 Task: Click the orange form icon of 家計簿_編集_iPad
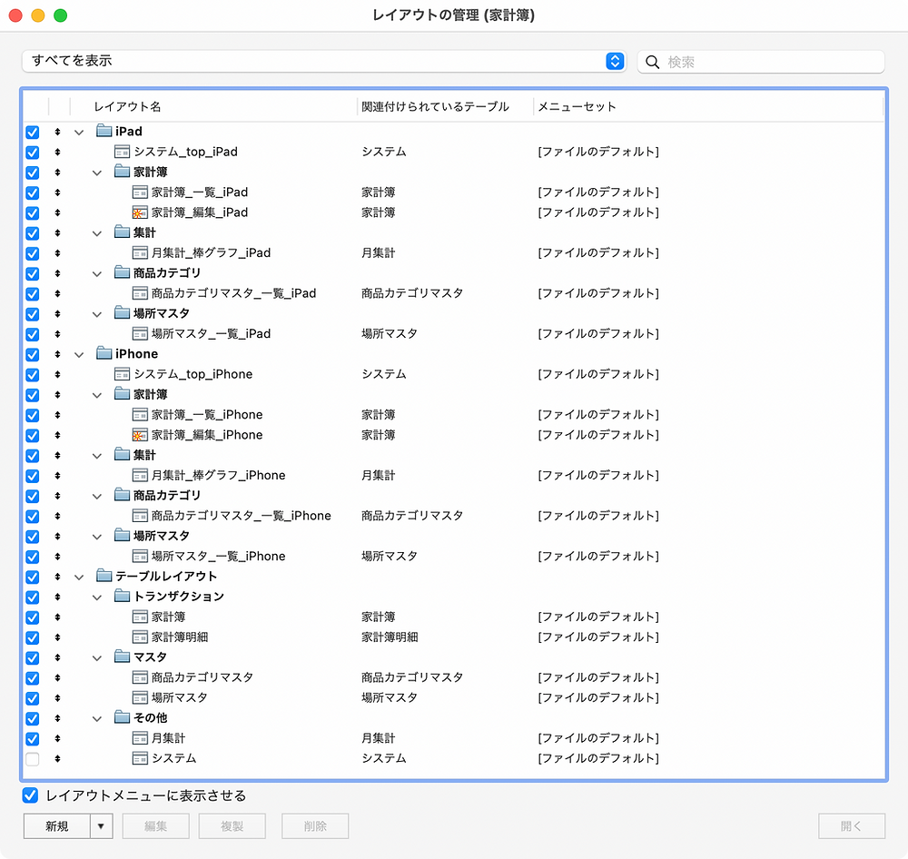(x=140, y=212)
